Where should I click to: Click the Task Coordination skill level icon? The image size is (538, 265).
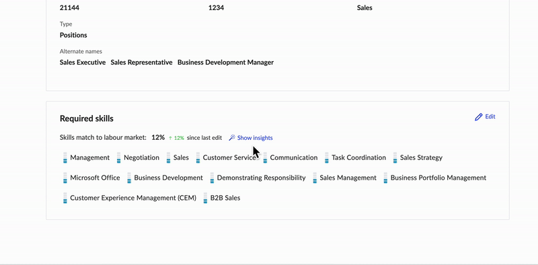(x=327, y=157)
